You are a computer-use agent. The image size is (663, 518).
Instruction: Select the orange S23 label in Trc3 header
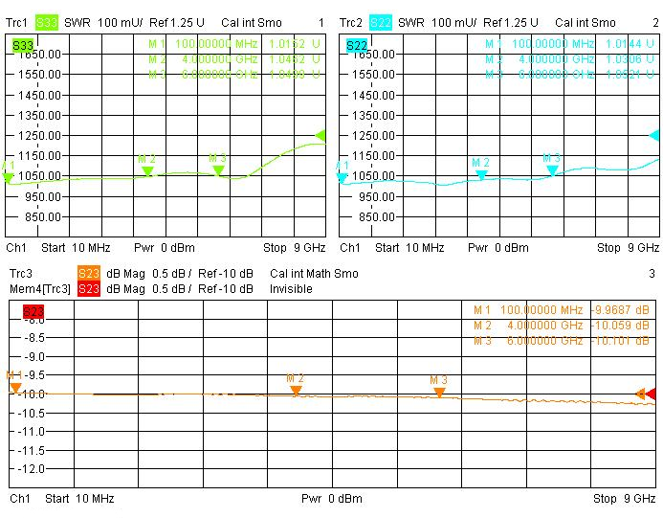(89, 274)
